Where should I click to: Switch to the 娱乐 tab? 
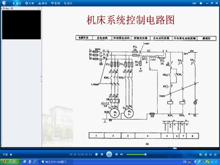(x=43, y=3)
